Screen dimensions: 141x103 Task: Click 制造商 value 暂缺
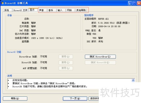click(x=34, y=23)
